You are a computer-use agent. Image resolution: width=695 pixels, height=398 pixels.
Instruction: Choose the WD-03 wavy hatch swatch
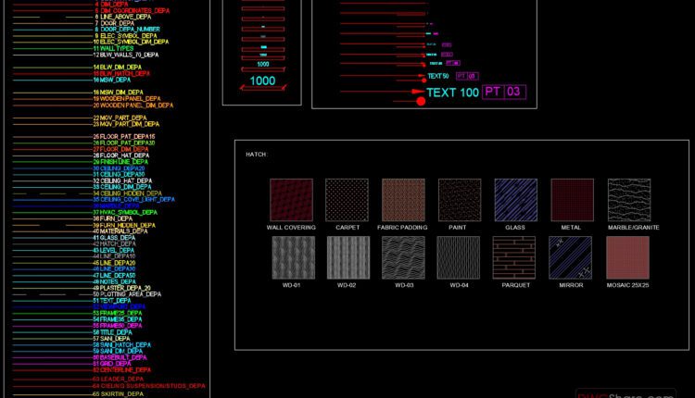pos(403,257)
